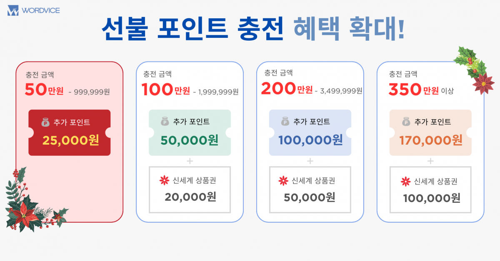Select the orange 170,000원 bonus point coupon
This screenshot has width=500, height=261.
(x=430, y=133)
